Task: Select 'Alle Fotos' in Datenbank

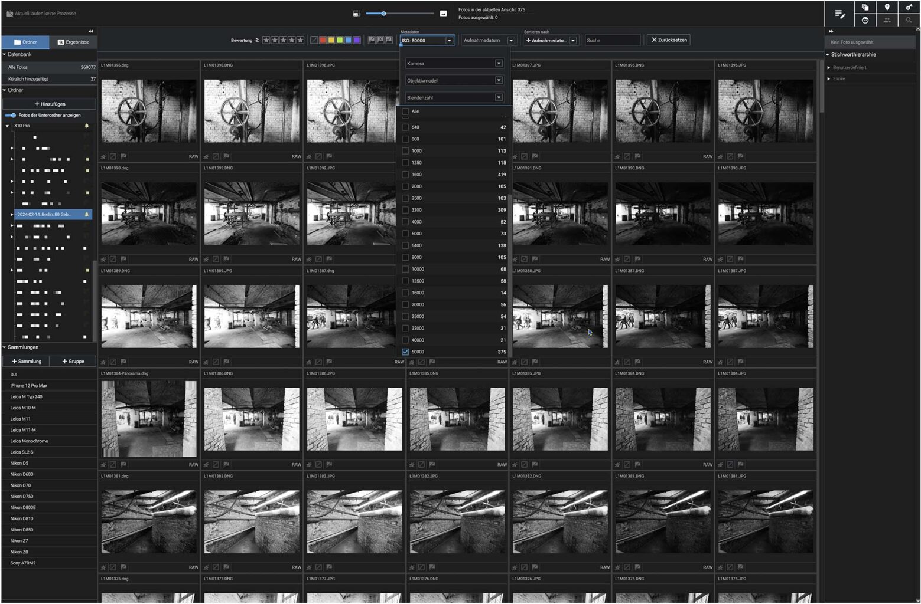Action: pos(49,67)
